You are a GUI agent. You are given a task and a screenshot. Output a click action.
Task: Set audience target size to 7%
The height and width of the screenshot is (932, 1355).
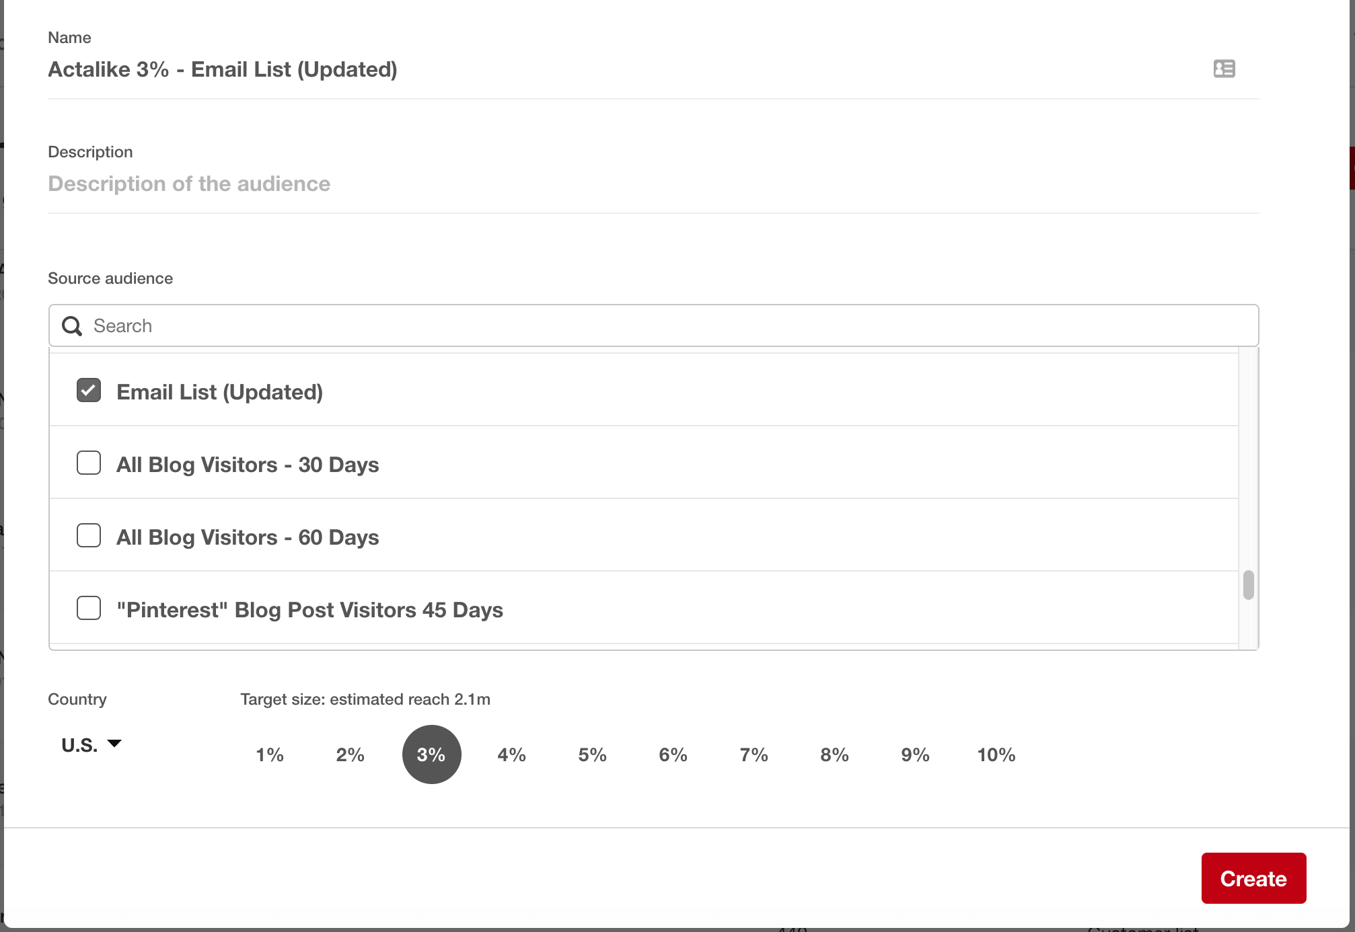(754, 754)
